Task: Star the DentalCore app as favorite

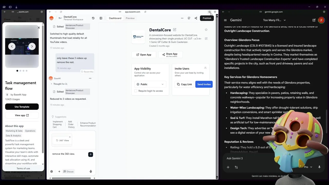Action: [206, 30]
